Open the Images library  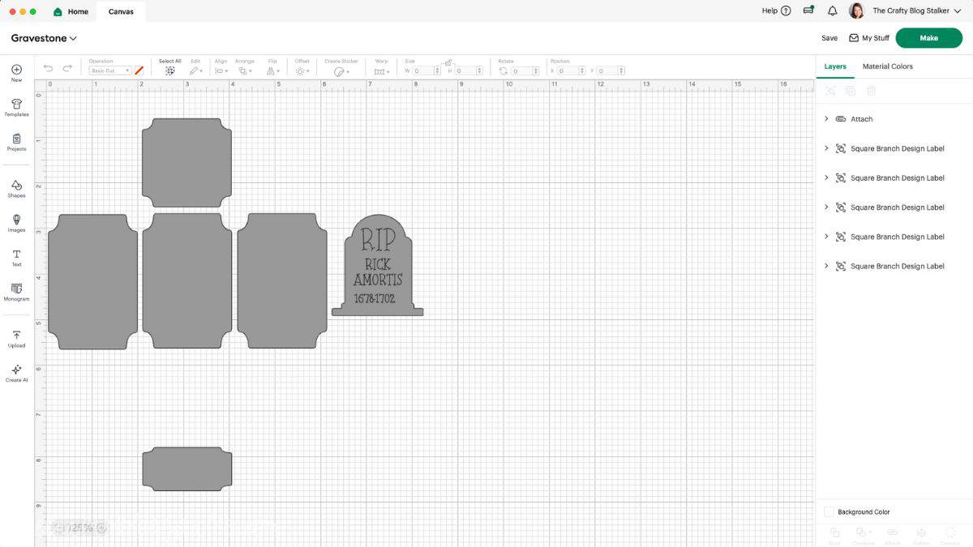(x=16, y=222)
